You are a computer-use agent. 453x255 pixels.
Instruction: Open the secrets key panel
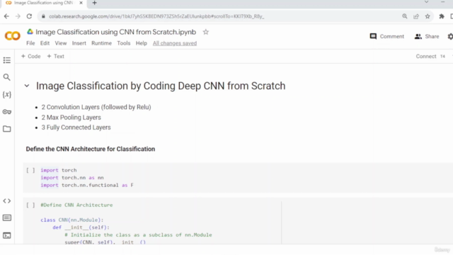7,112
